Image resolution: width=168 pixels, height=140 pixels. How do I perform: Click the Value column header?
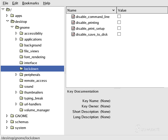point(142,10)
